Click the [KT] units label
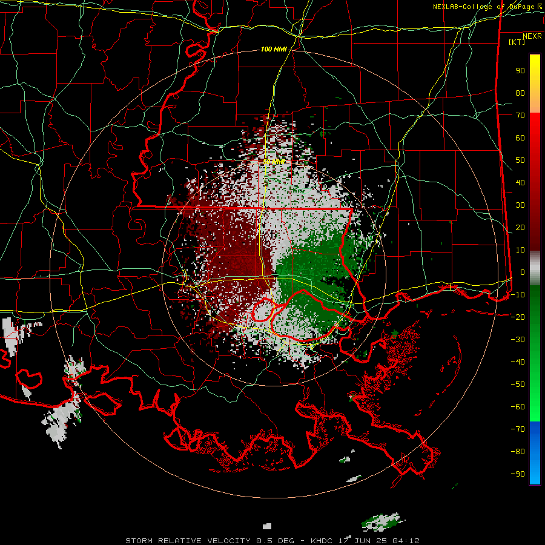 517,42
